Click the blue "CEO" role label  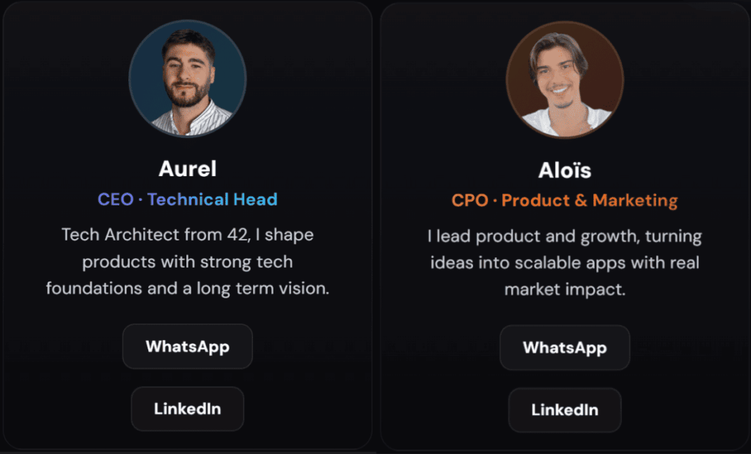coord(115,199)
